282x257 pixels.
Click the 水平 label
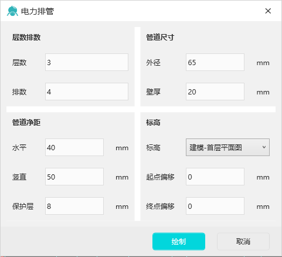pyautogui.click(x=19, y=148)
